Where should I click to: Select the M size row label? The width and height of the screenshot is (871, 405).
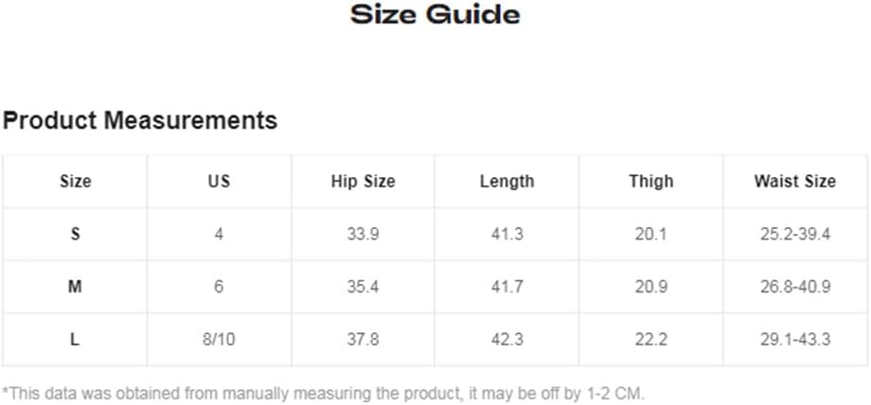(x=75, y=287)
